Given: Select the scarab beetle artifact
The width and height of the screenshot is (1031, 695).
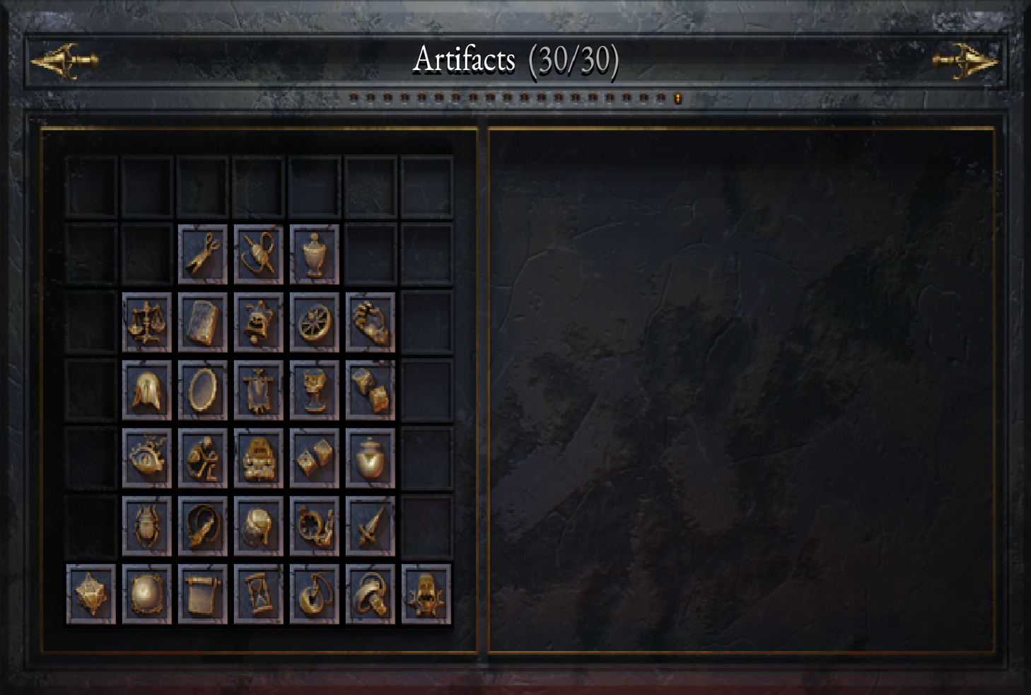Looking at the screenshot, I should click(x=147, y=526).
